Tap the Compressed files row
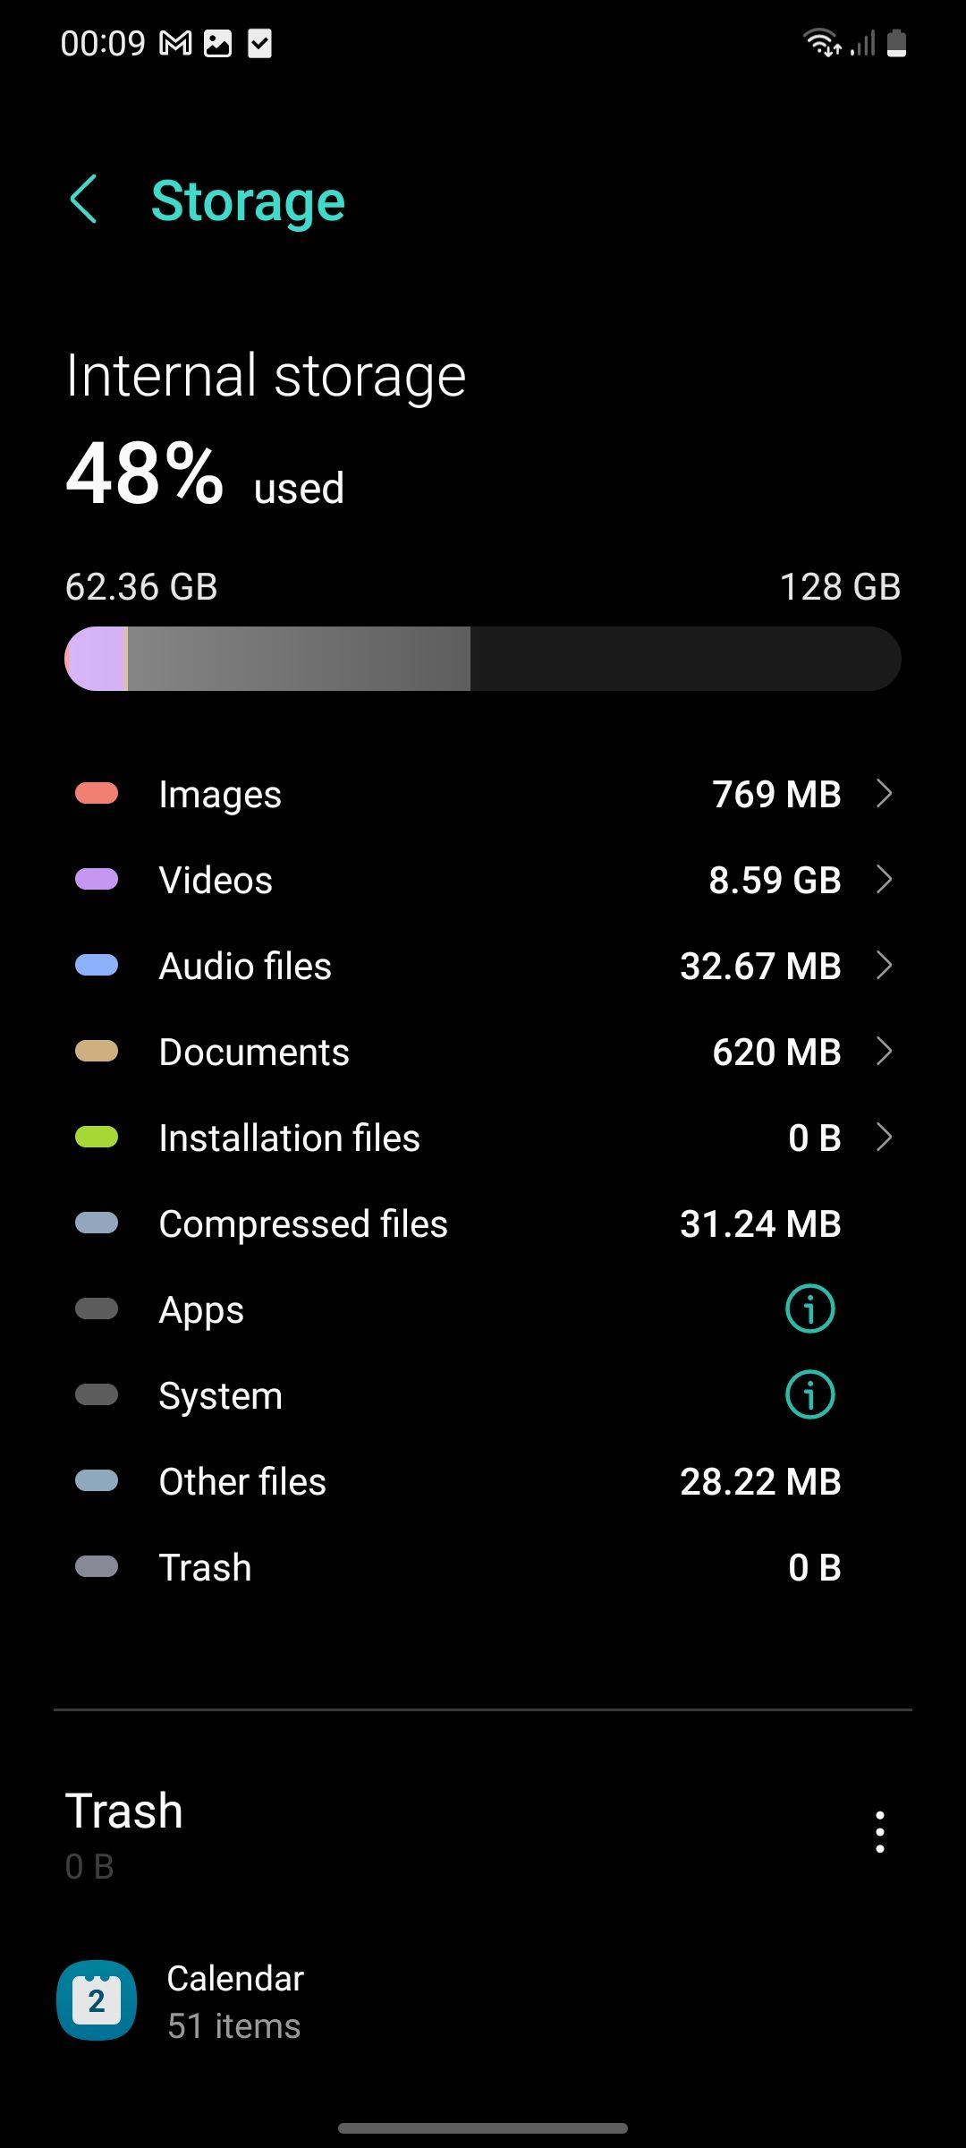This screenshot has height=2148, width=966. tap(483, 1224)
